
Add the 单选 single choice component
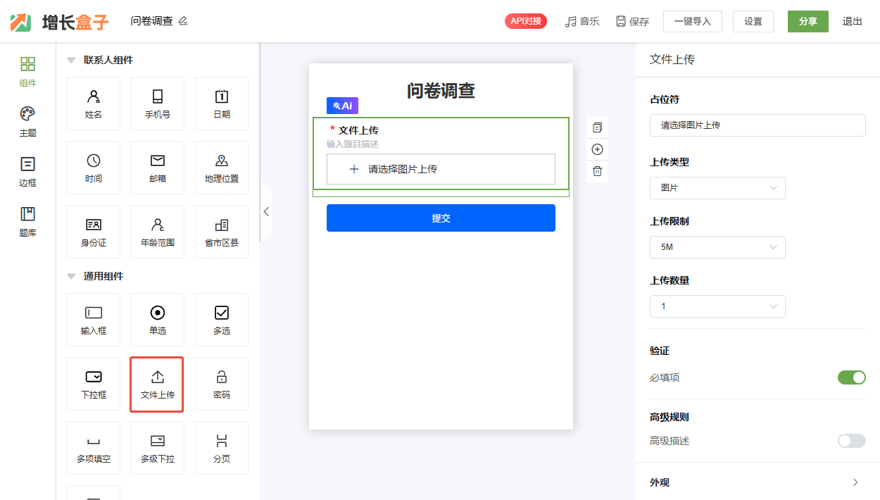[158, 320]
